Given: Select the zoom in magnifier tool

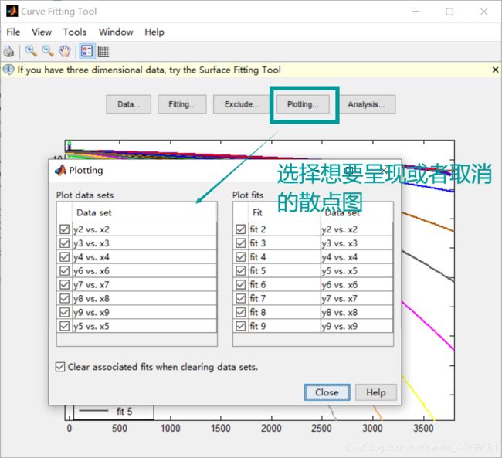Looking at the screenshot, I should tap(31, 51).
